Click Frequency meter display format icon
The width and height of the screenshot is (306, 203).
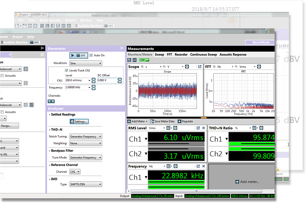point(169,166)
